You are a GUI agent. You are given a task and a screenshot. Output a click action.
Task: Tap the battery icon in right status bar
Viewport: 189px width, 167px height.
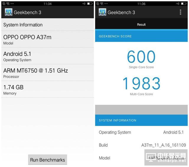click(184, 4)
